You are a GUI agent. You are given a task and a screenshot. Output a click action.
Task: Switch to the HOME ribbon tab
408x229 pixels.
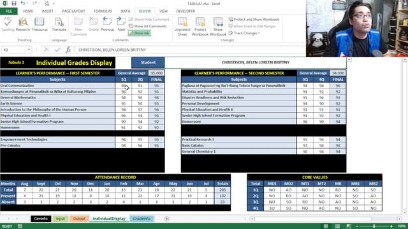28,11
